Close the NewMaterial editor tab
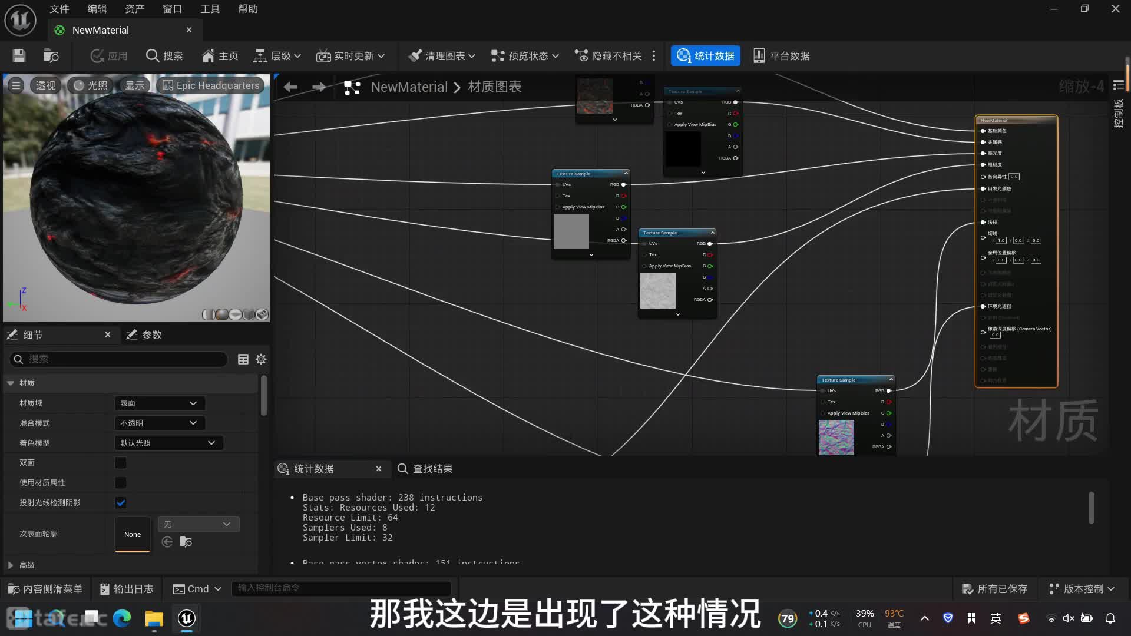Screen dimensions: 1131x636 click(x=189, y=30)
